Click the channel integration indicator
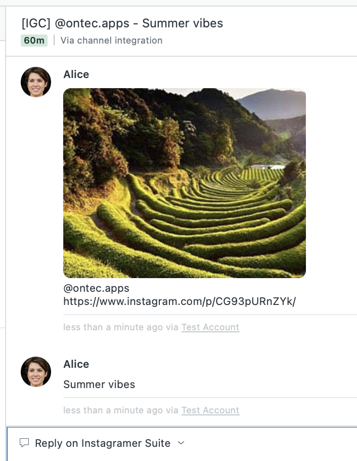This screenshot has width=357, height=461. point(111,41)
